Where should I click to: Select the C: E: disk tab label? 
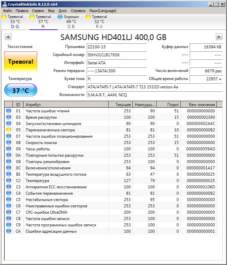71,27
